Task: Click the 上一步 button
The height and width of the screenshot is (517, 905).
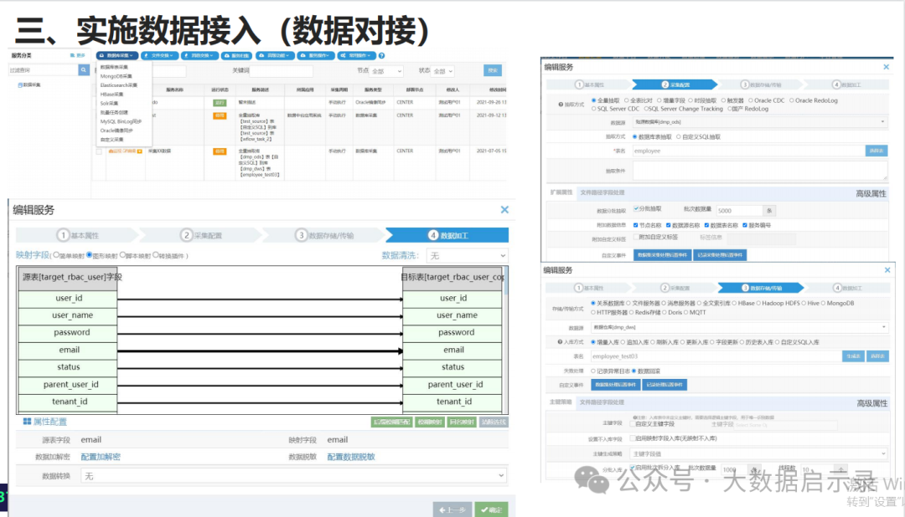Action: [x=452, y=510]
